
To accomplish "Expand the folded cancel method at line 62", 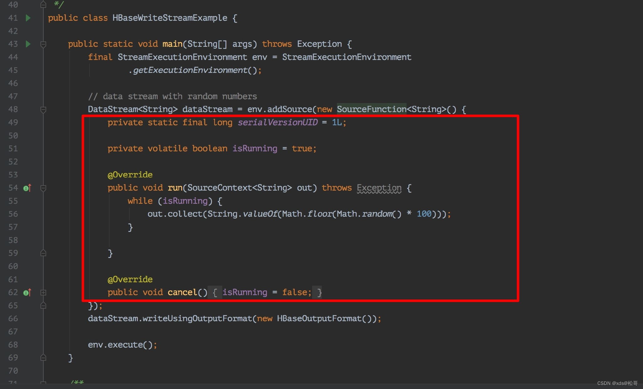I will point(43,293).
